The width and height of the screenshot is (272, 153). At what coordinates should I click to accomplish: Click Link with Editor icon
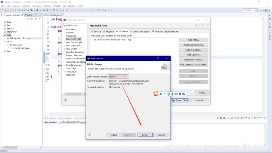click(x=32, y=19)
